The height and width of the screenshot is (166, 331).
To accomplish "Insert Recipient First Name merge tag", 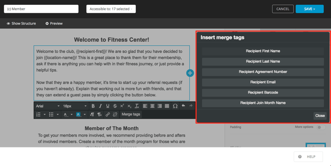I will pos(263,51).
